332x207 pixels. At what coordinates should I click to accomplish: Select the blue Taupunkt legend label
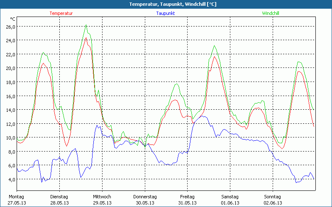165,13
